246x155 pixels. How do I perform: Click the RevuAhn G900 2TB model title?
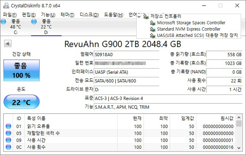coord(123,44)
